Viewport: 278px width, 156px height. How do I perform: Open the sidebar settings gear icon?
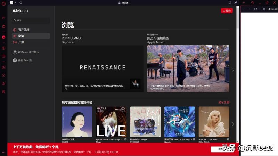tap(3, 92)
